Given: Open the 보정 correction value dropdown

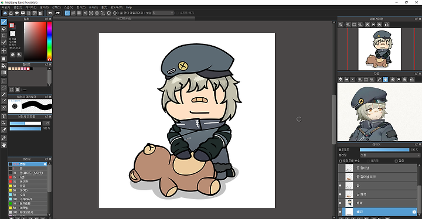Looking at the screenshot, I should pos(163,13).
